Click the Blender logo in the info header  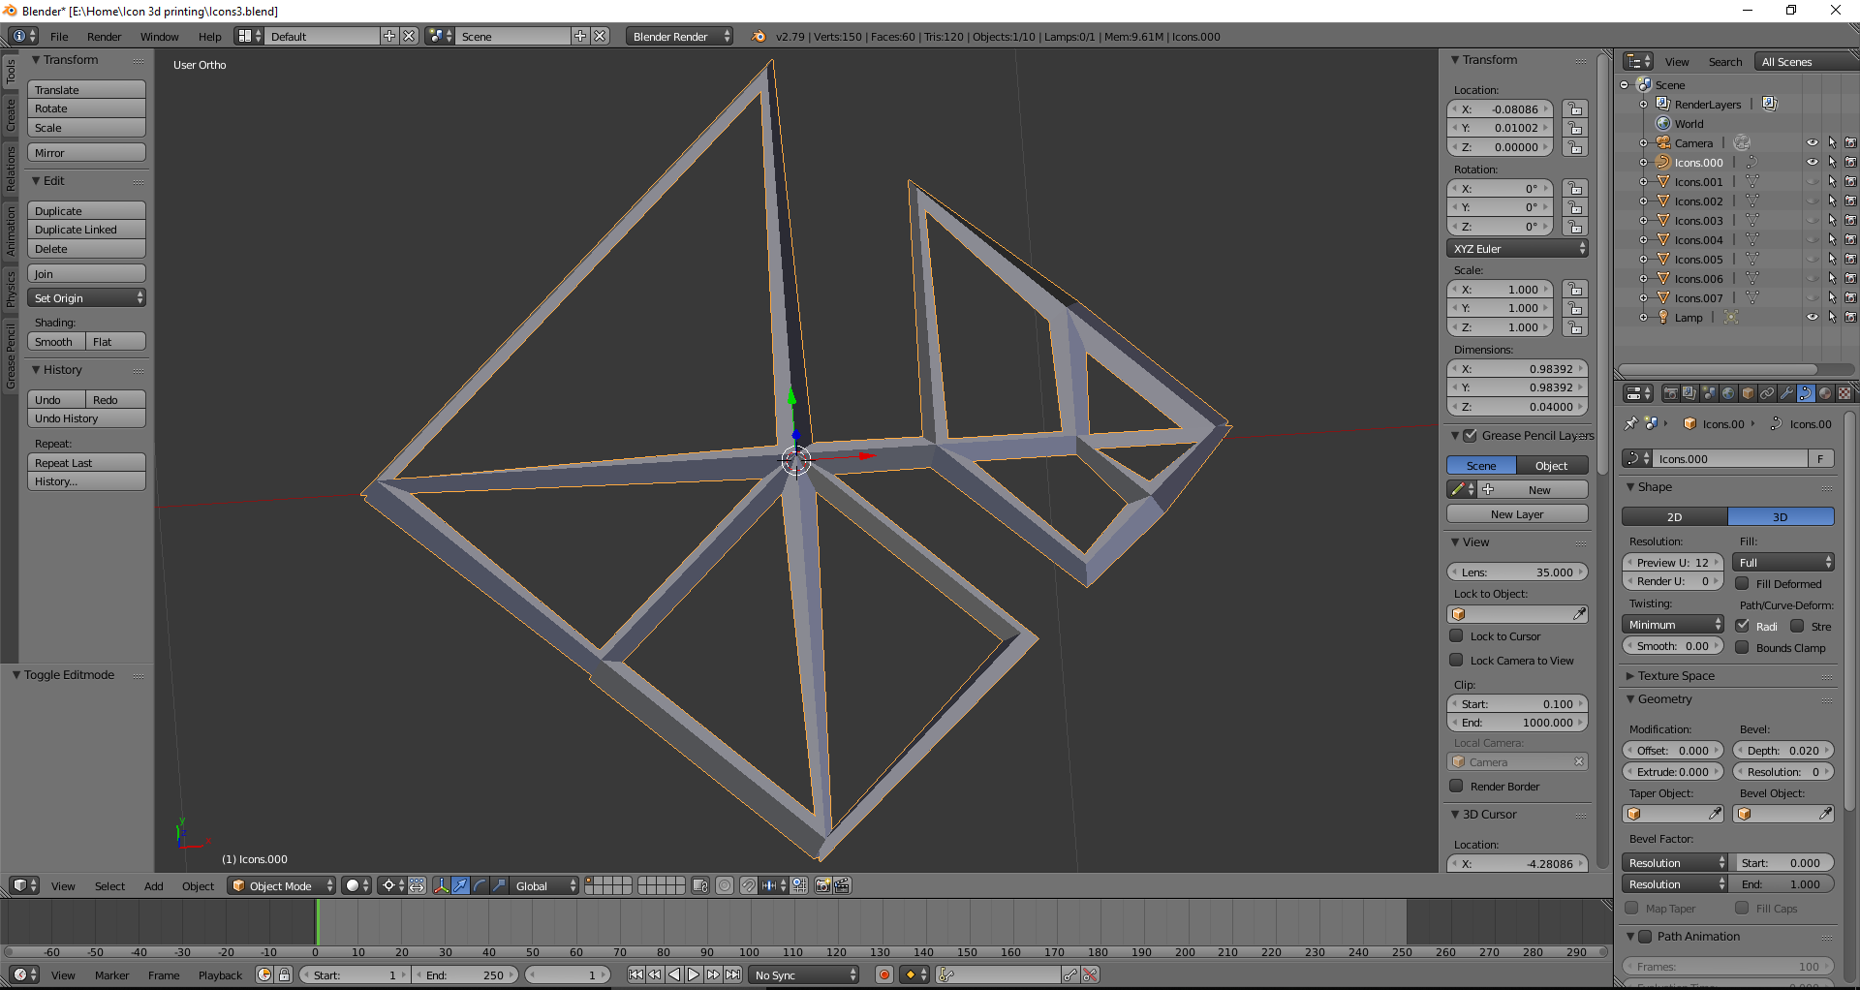click(759, 36)
